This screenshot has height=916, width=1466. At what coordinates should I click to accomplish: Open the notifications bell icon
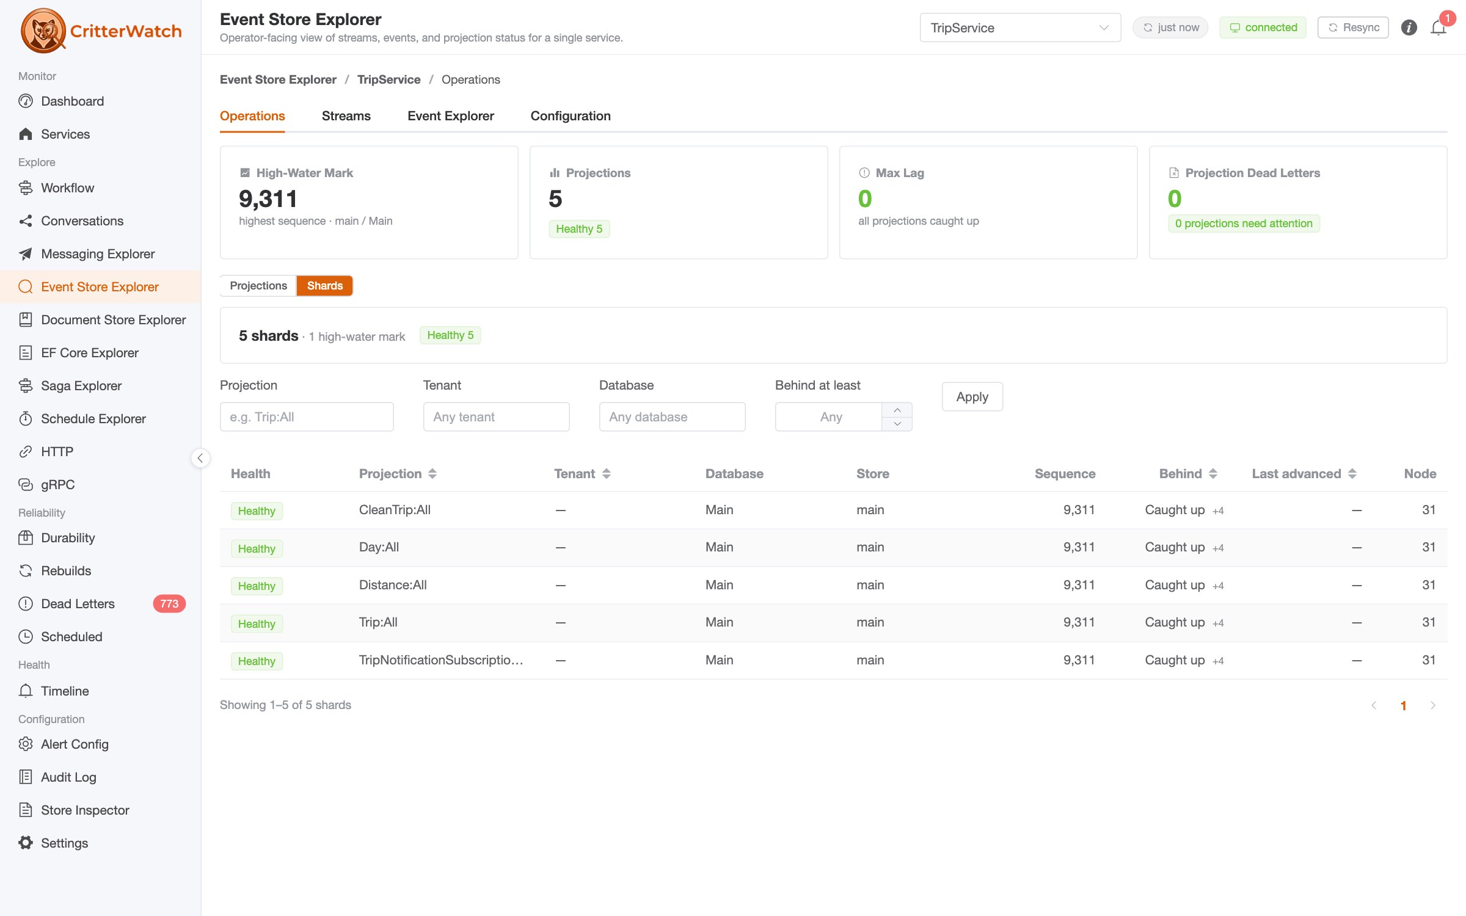(x=1439, y=28)
